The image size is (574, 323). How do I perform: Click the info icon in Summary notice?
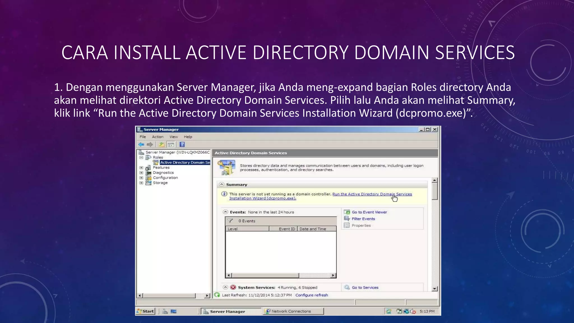[x=224, y=194]
